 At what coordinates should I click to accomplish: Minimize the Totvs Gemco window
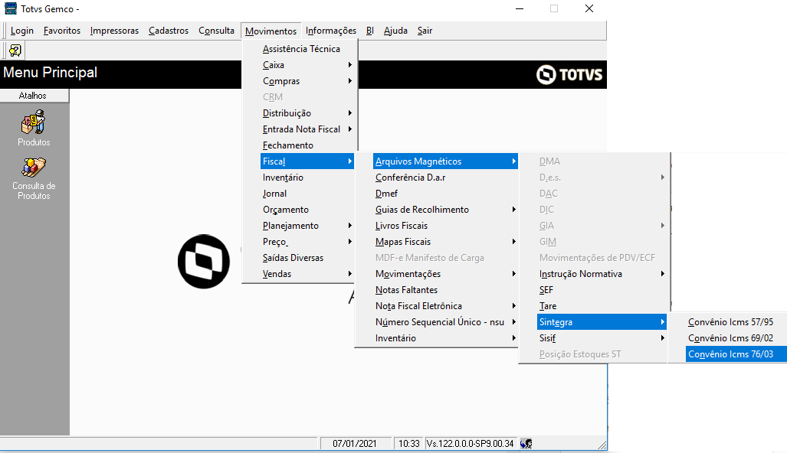click(x=520, y=8)
